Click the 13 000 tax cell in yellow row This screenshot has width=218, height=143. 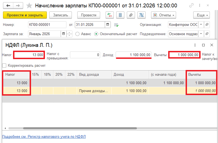16,91
